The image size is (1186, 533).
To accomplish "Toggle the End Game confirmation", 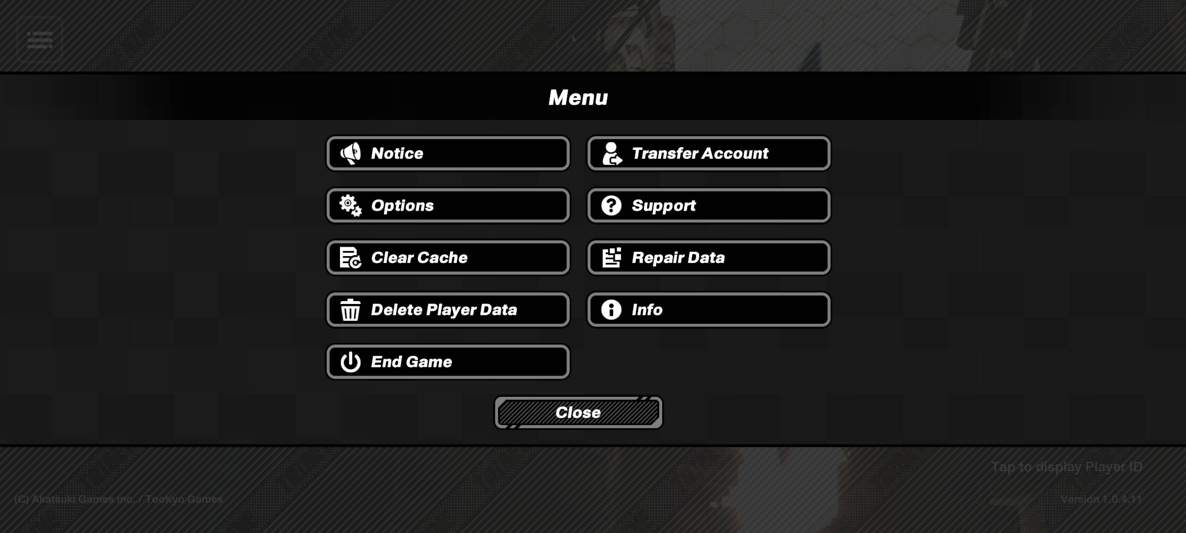I will pyautogui.click(x=449, y=361).
